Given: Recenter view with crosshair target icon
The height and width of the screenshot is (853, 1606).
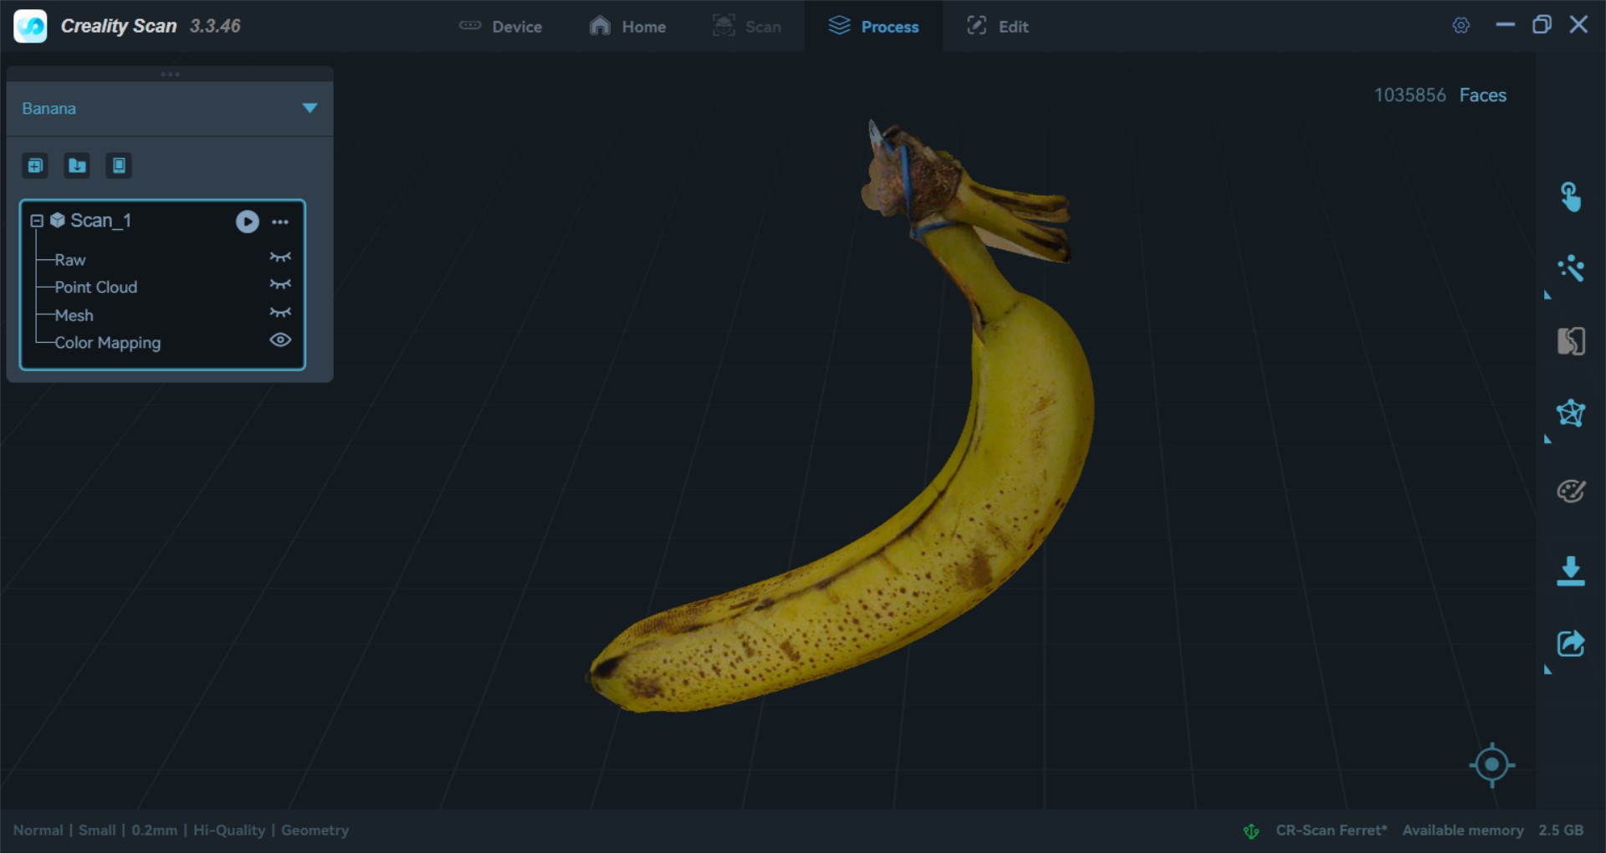Looking at the screenshot, I should coord(1491,764).
